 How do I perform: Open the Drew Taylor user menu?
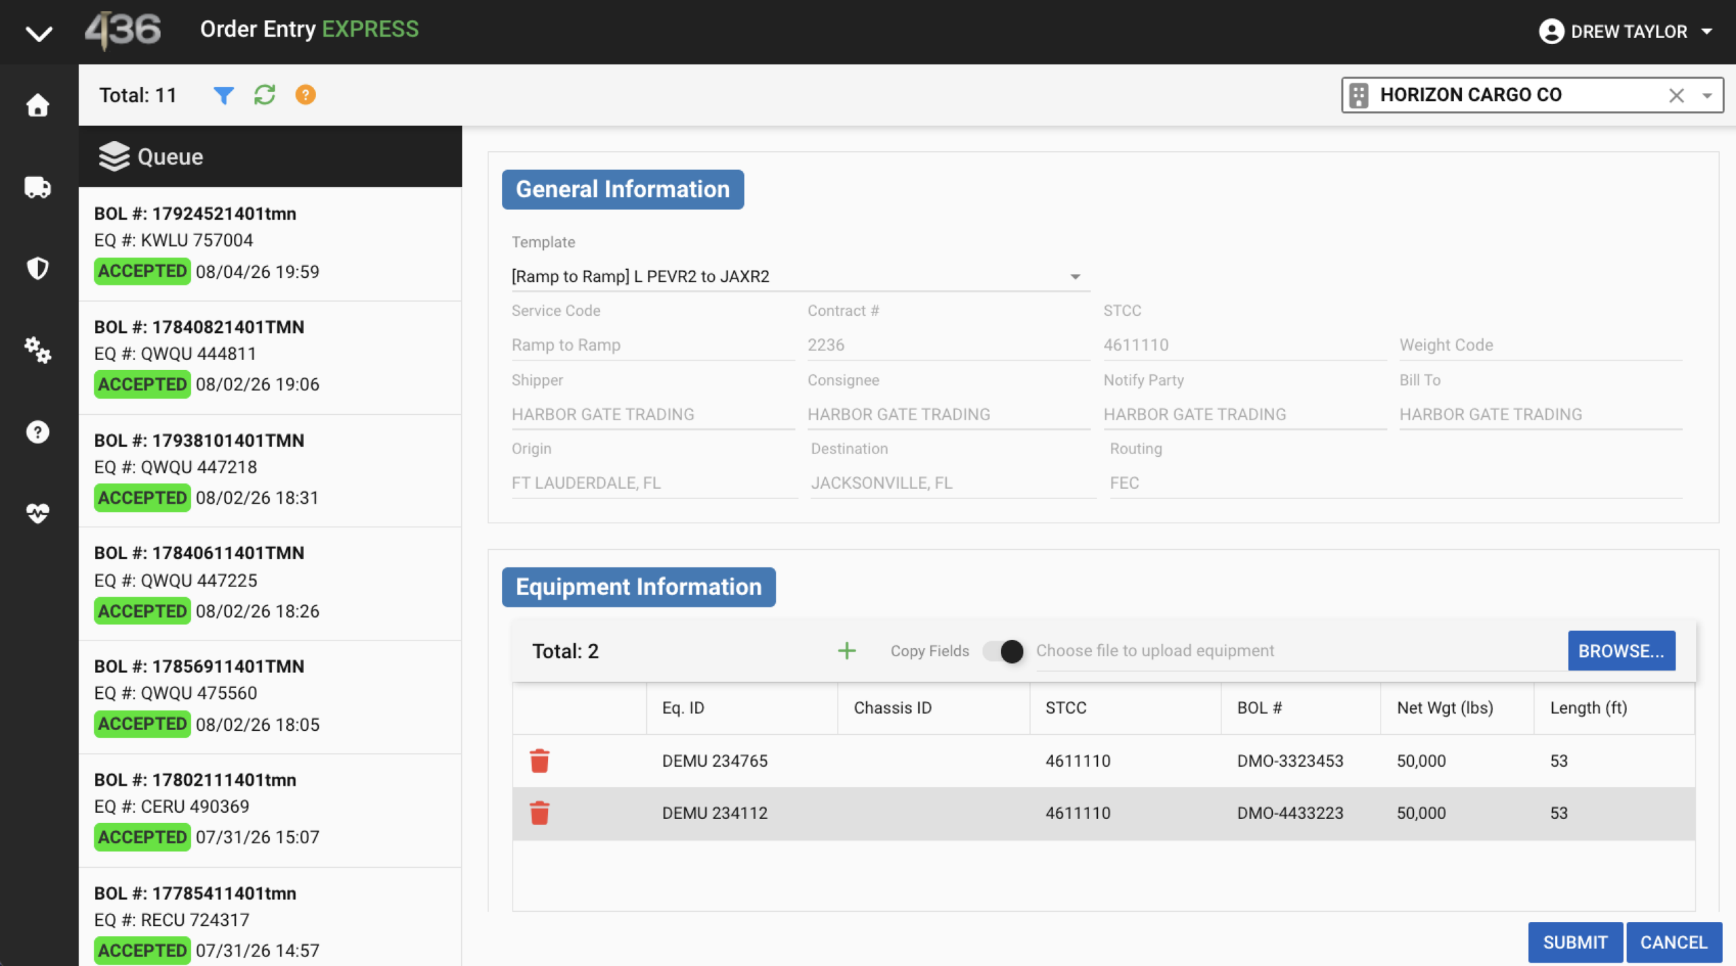pyautogui.click(x=1626, y=31)
